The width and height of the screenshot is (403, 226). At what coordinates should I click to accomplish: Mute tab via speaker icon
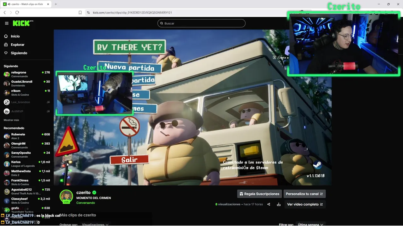(9, 4)
